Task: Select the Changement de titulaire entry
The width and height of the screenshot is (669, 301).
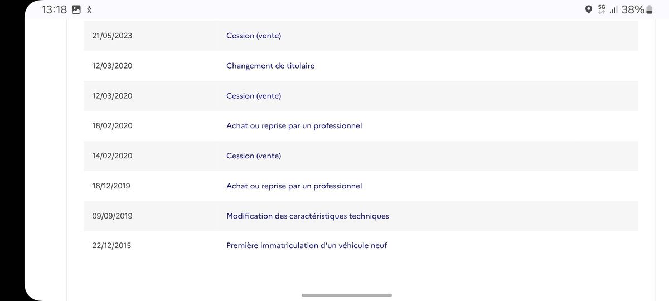Action: pyautogui.click(x=361, y=66)
